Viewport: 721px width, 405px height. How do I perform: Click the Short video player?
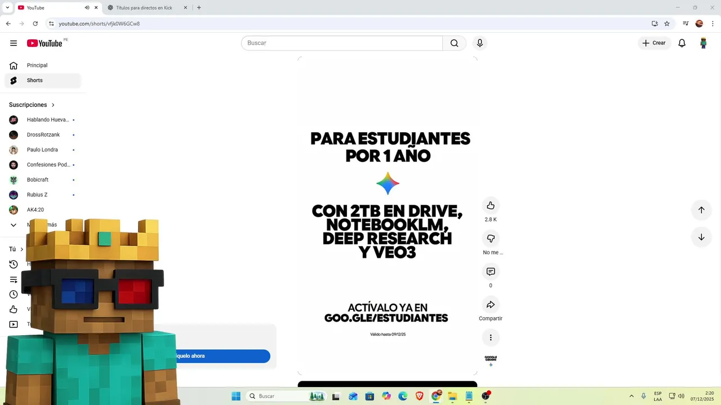pos(388,216)
